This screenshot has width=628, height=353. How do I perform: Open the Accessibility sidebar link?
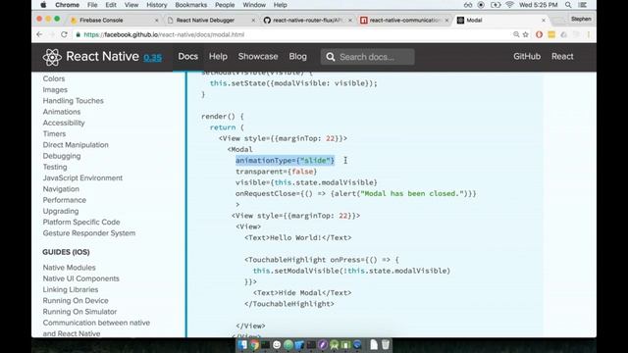pos(64,123)
